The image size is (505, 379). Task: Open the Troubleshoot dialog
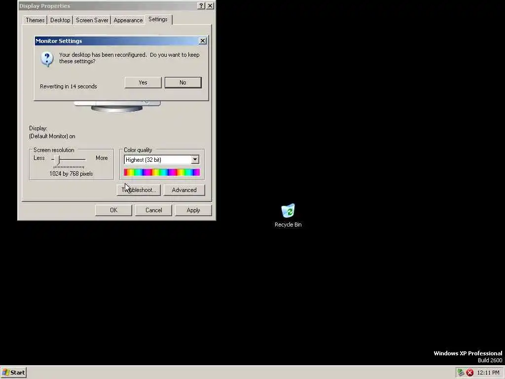point(139,190)
